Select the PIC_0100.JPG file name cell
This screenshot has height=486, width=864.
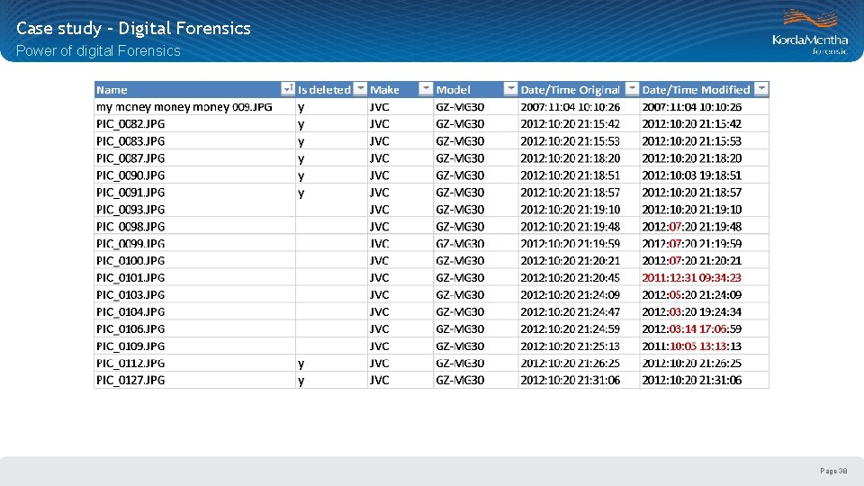[x=194, y=261]
